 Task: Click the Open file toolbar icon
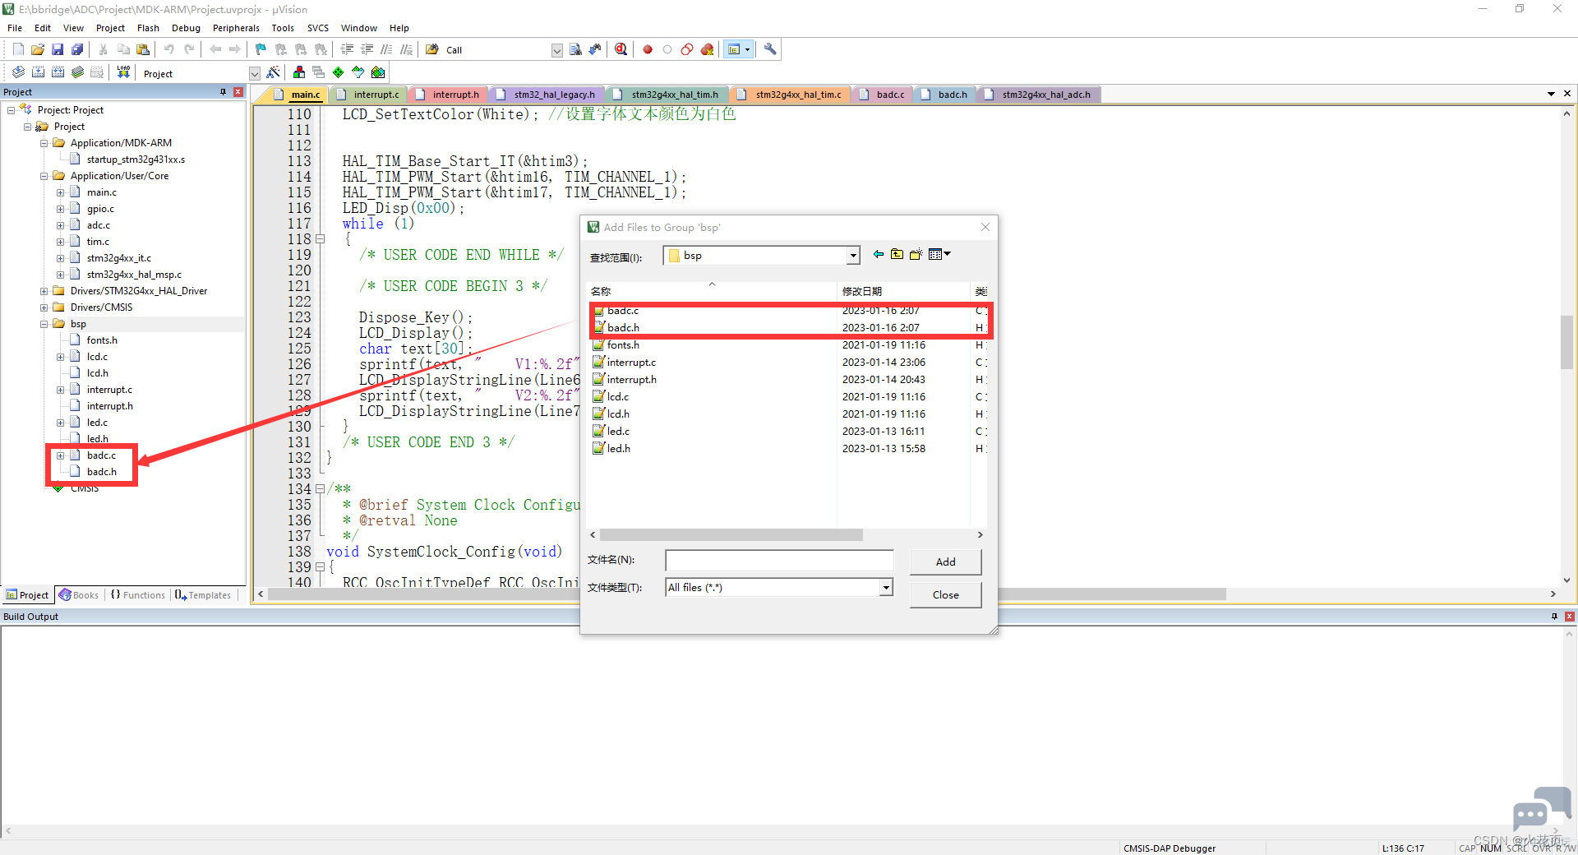click(38, 49)
